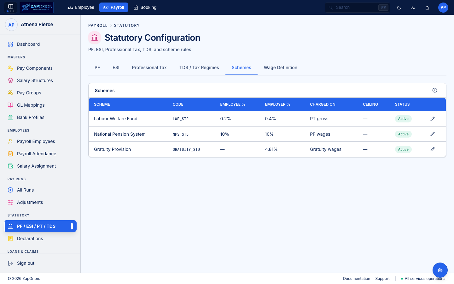Switch to the PF tab
Screen dimensions: 454x284
coord(97,68)
